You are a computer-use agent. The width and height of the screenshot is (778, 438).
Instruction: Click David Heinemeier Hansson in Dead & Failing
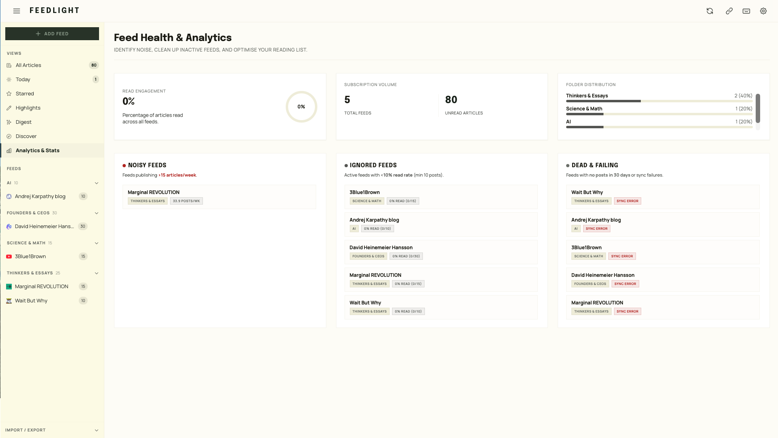[663, 280]
